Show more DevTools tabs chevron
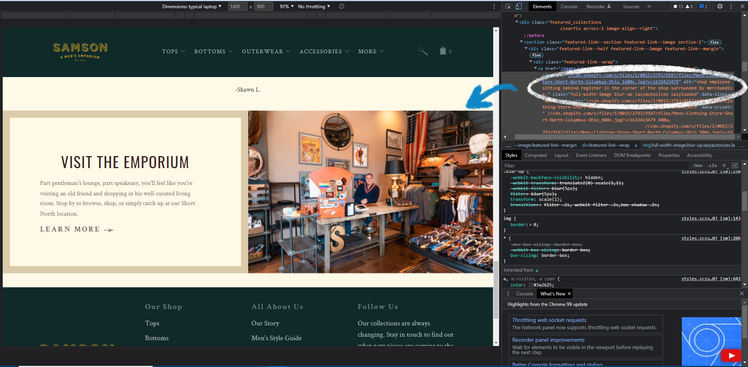 click(649, 6)
